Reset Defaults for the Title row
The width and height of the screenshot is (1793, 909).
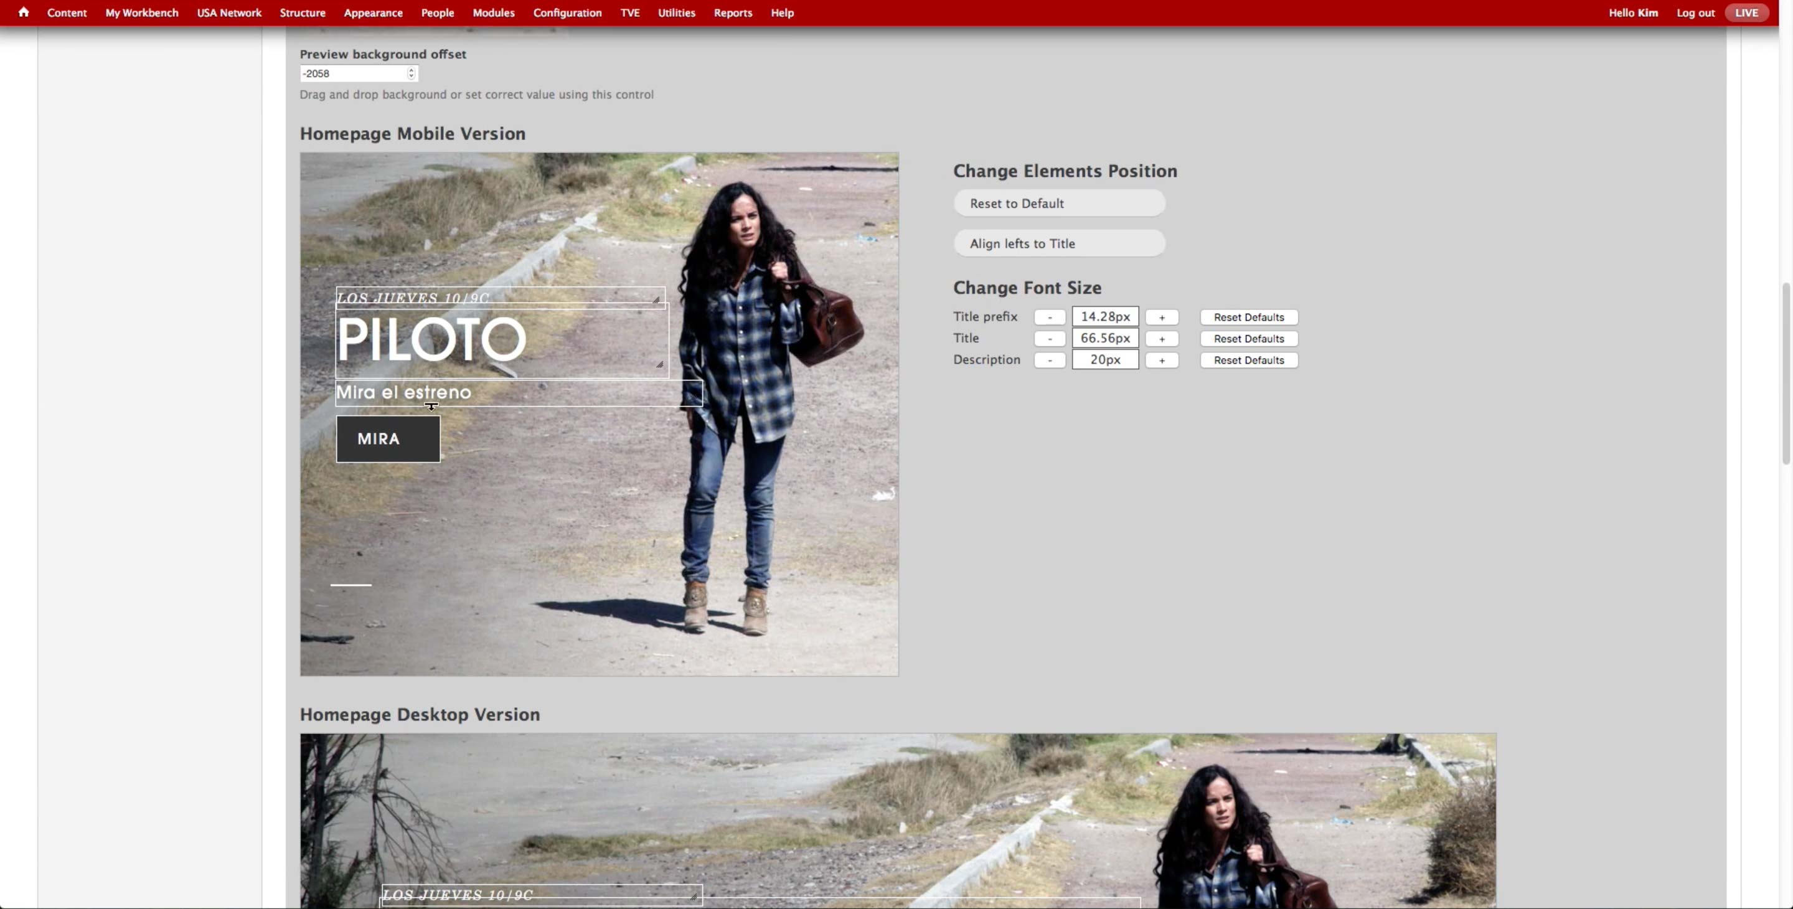(1248, 339)
